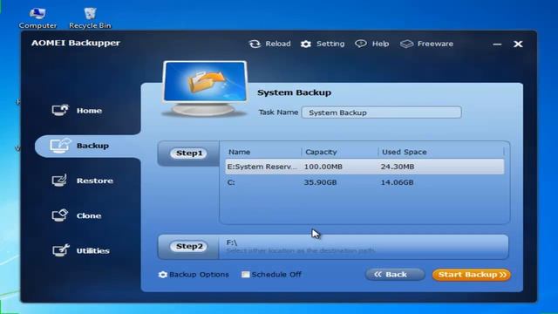Minimize the AOMEI Backupper window

(497, 44)
